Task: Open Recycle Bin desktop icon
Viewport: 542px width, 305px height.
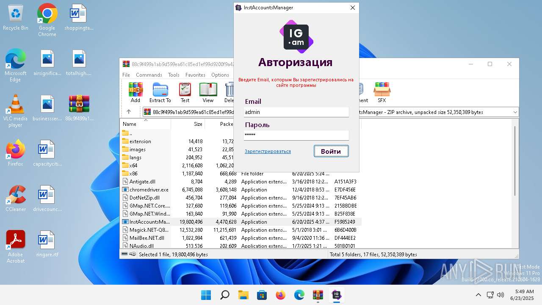Action: click(x=16, y=18)
